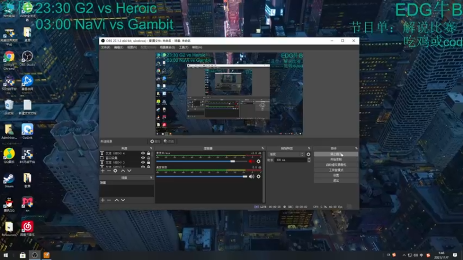Open 360 browser desktop shortcut

(x=27, y=12)
